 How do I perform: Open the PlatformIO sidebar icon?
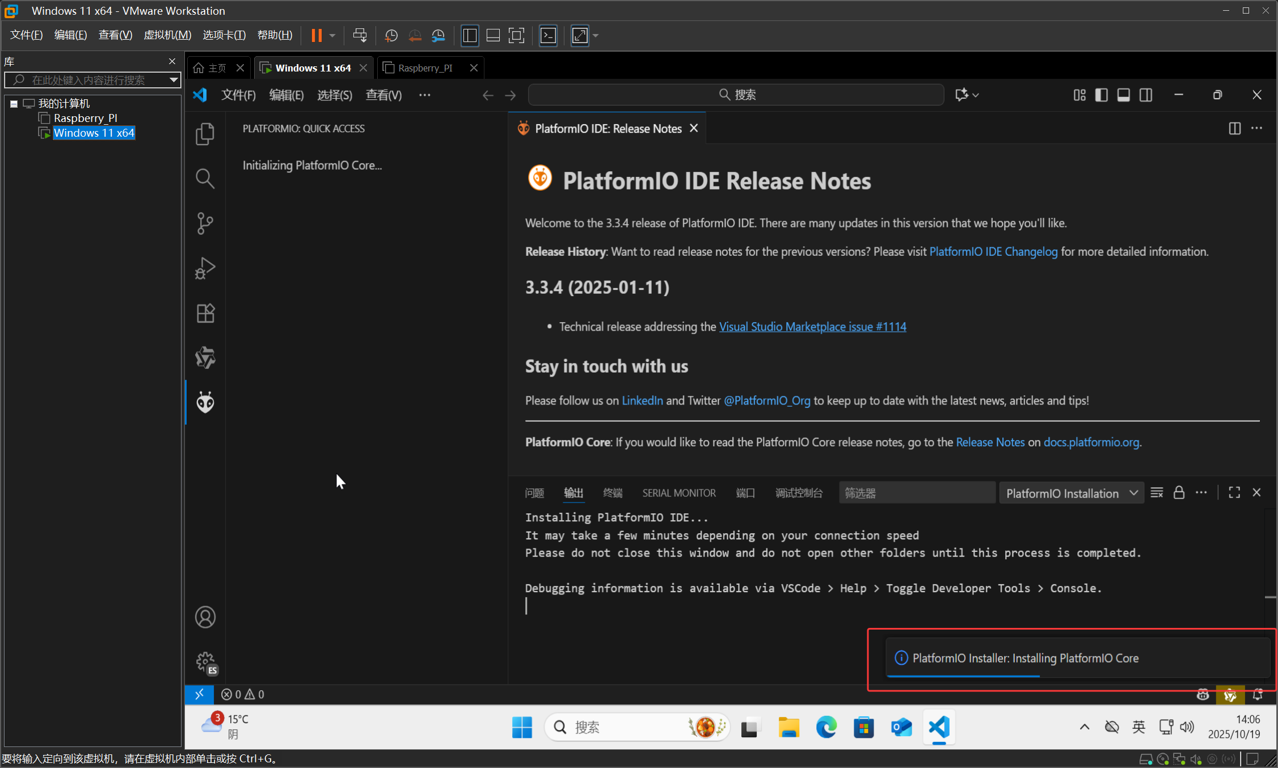(205, 402)
